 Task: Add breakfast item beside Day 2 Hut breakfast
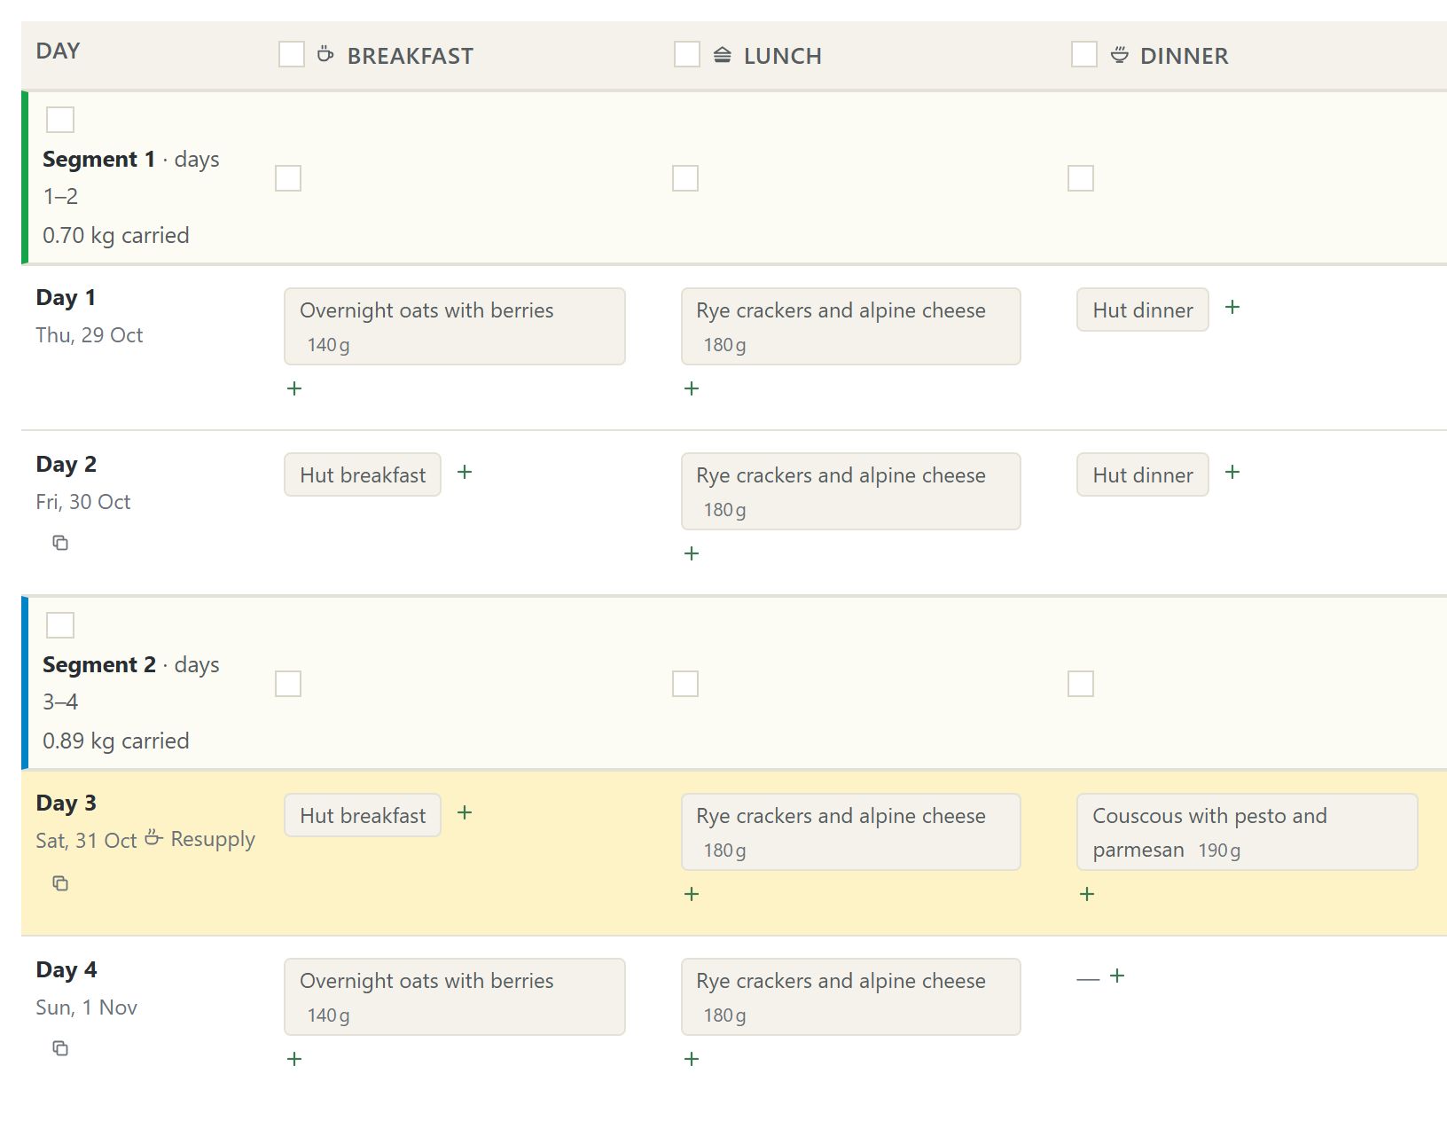(x=465, y=472)
